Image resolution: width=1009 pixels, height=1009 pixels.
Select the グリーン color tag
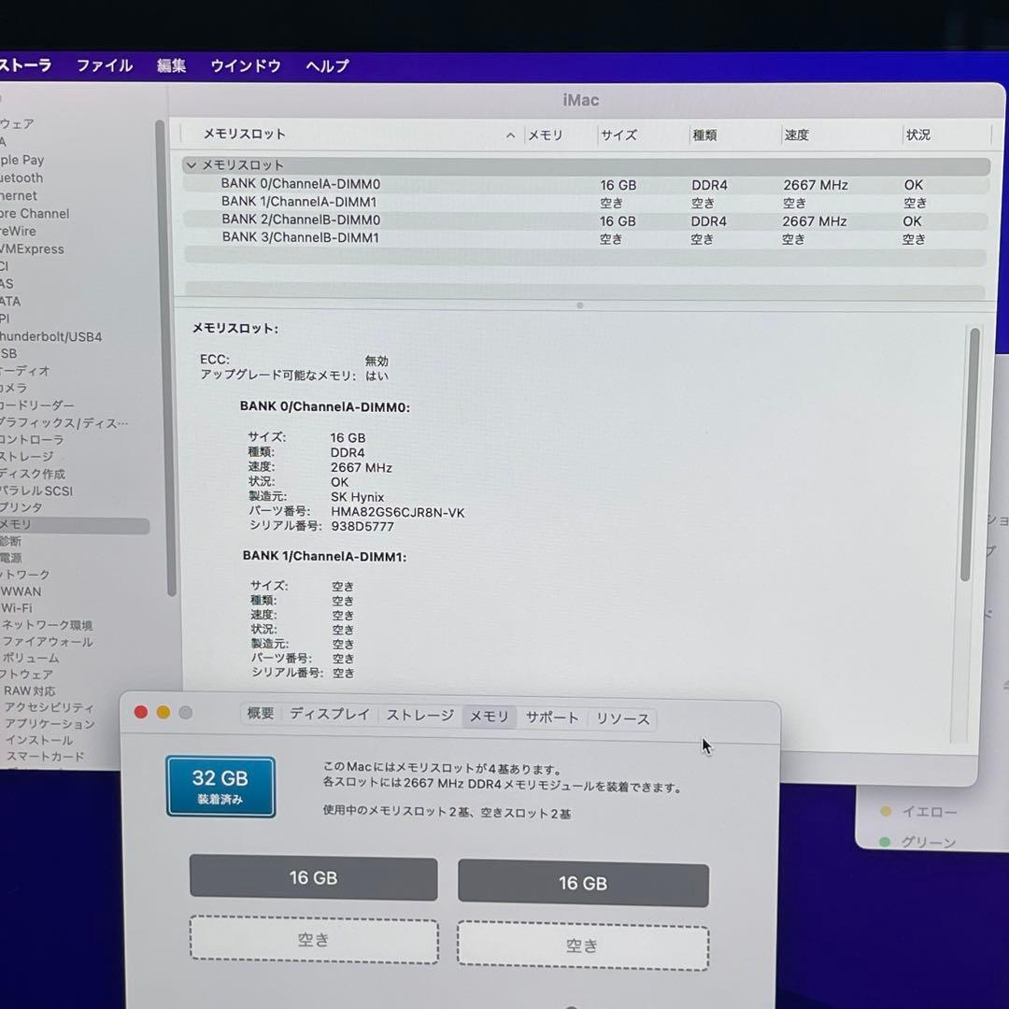pyautogui.click(x=929, y=842)
